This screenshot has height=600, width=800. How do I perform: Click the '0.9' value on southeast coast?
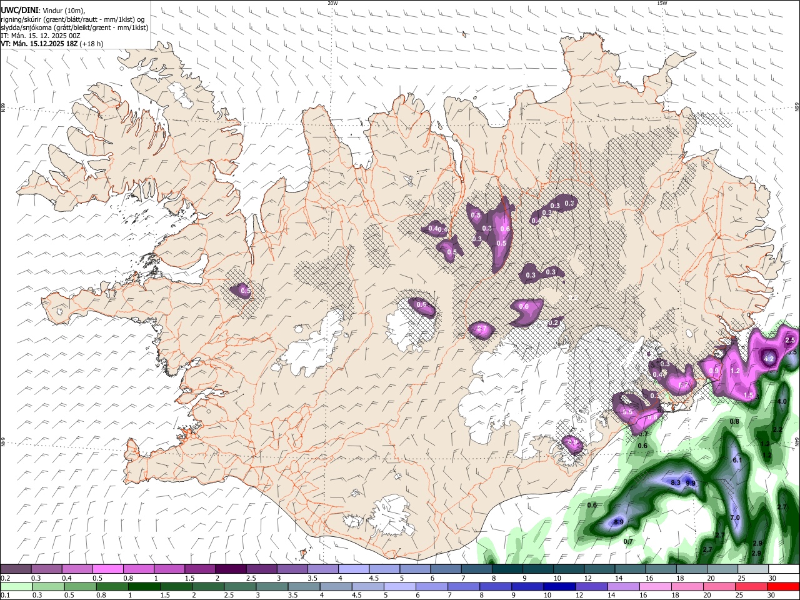[x=715, y=371]
